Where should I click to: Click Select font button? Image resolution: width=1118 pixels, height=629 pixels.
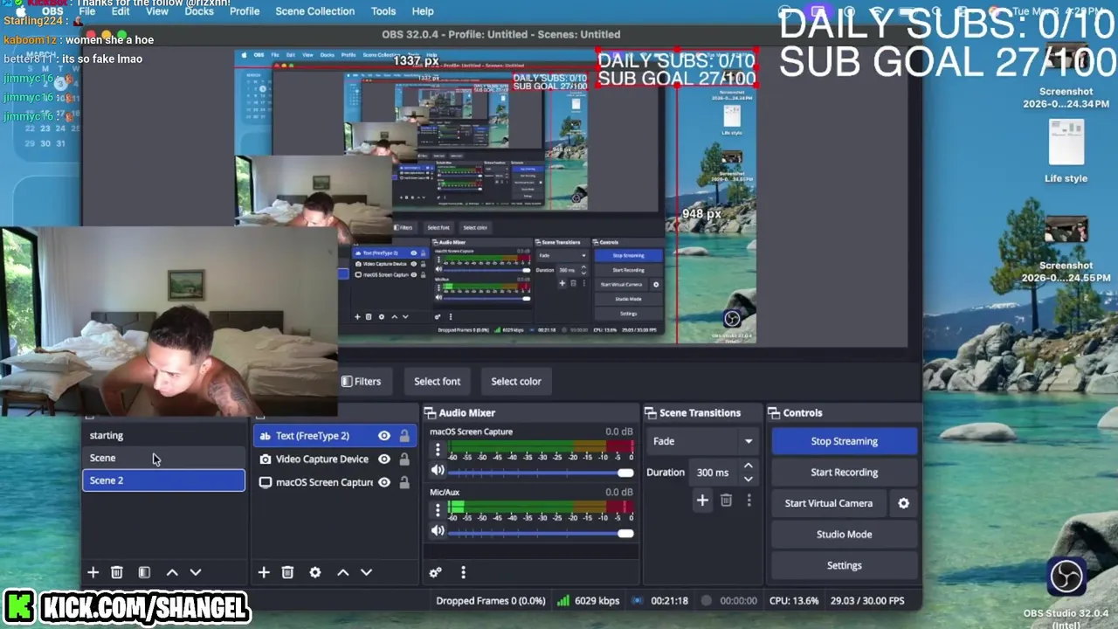pos(437,381)
